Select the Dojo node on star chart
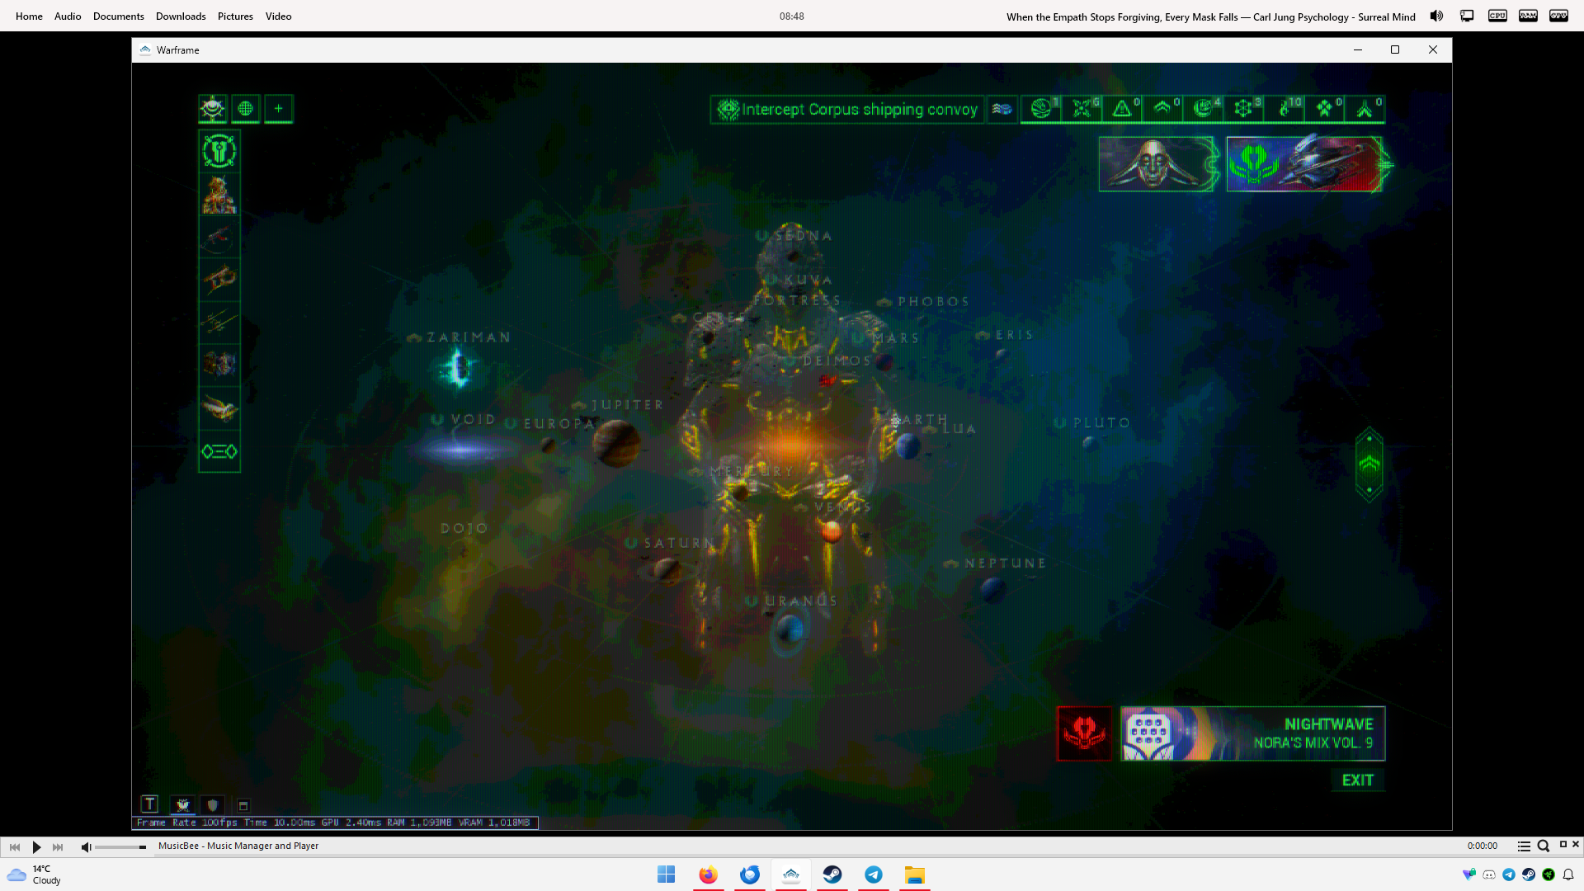 click(x=464, y=529)
